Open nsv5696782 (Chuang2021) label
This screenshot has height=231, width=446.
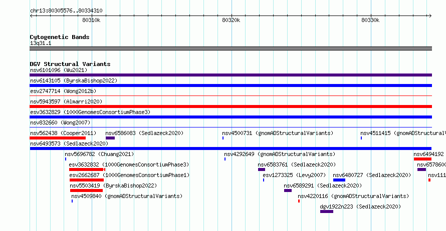(99, 154)
